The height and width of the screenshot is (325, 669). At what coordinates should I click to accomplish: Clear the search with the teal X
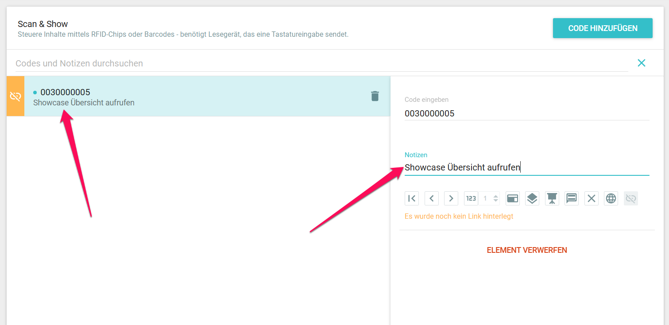[x=641, y=63]
